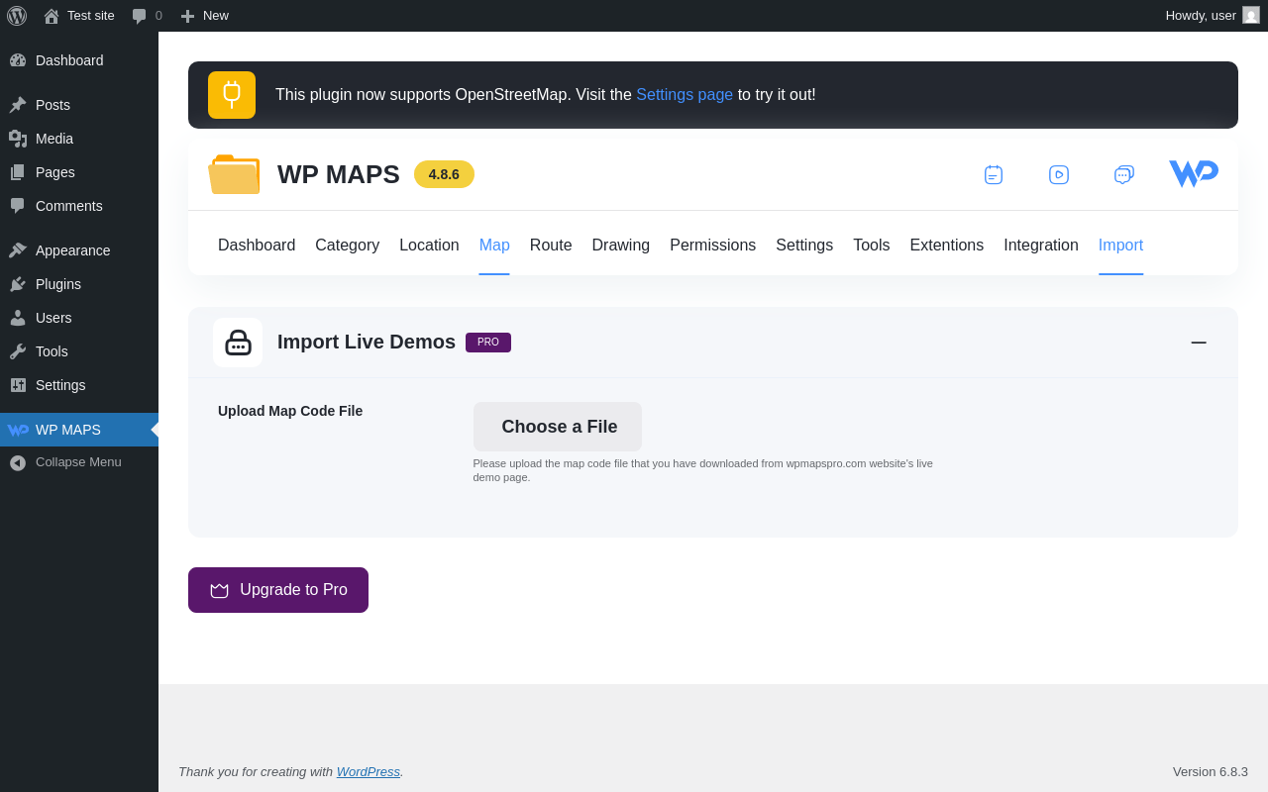Click the user avatar in top bar
Viewport: 1268px width, 792px height.
(1251, 16)
